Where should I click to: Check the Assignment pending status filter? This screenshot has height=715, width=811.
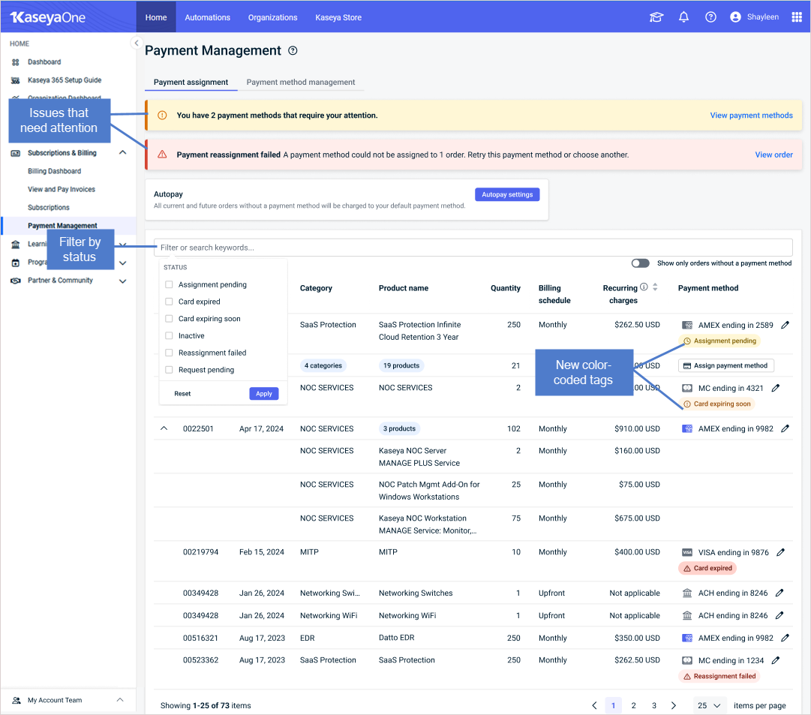[x=169, y=284]
